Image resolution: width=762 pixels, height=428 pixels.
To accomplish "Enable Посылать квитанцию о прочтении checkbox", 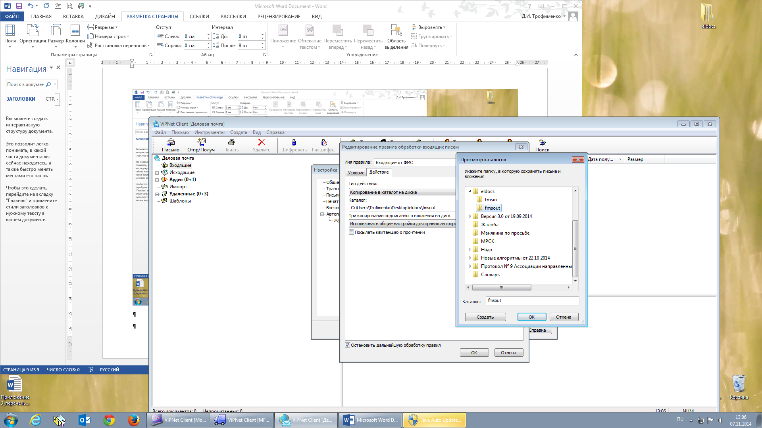I will point(352,232).
